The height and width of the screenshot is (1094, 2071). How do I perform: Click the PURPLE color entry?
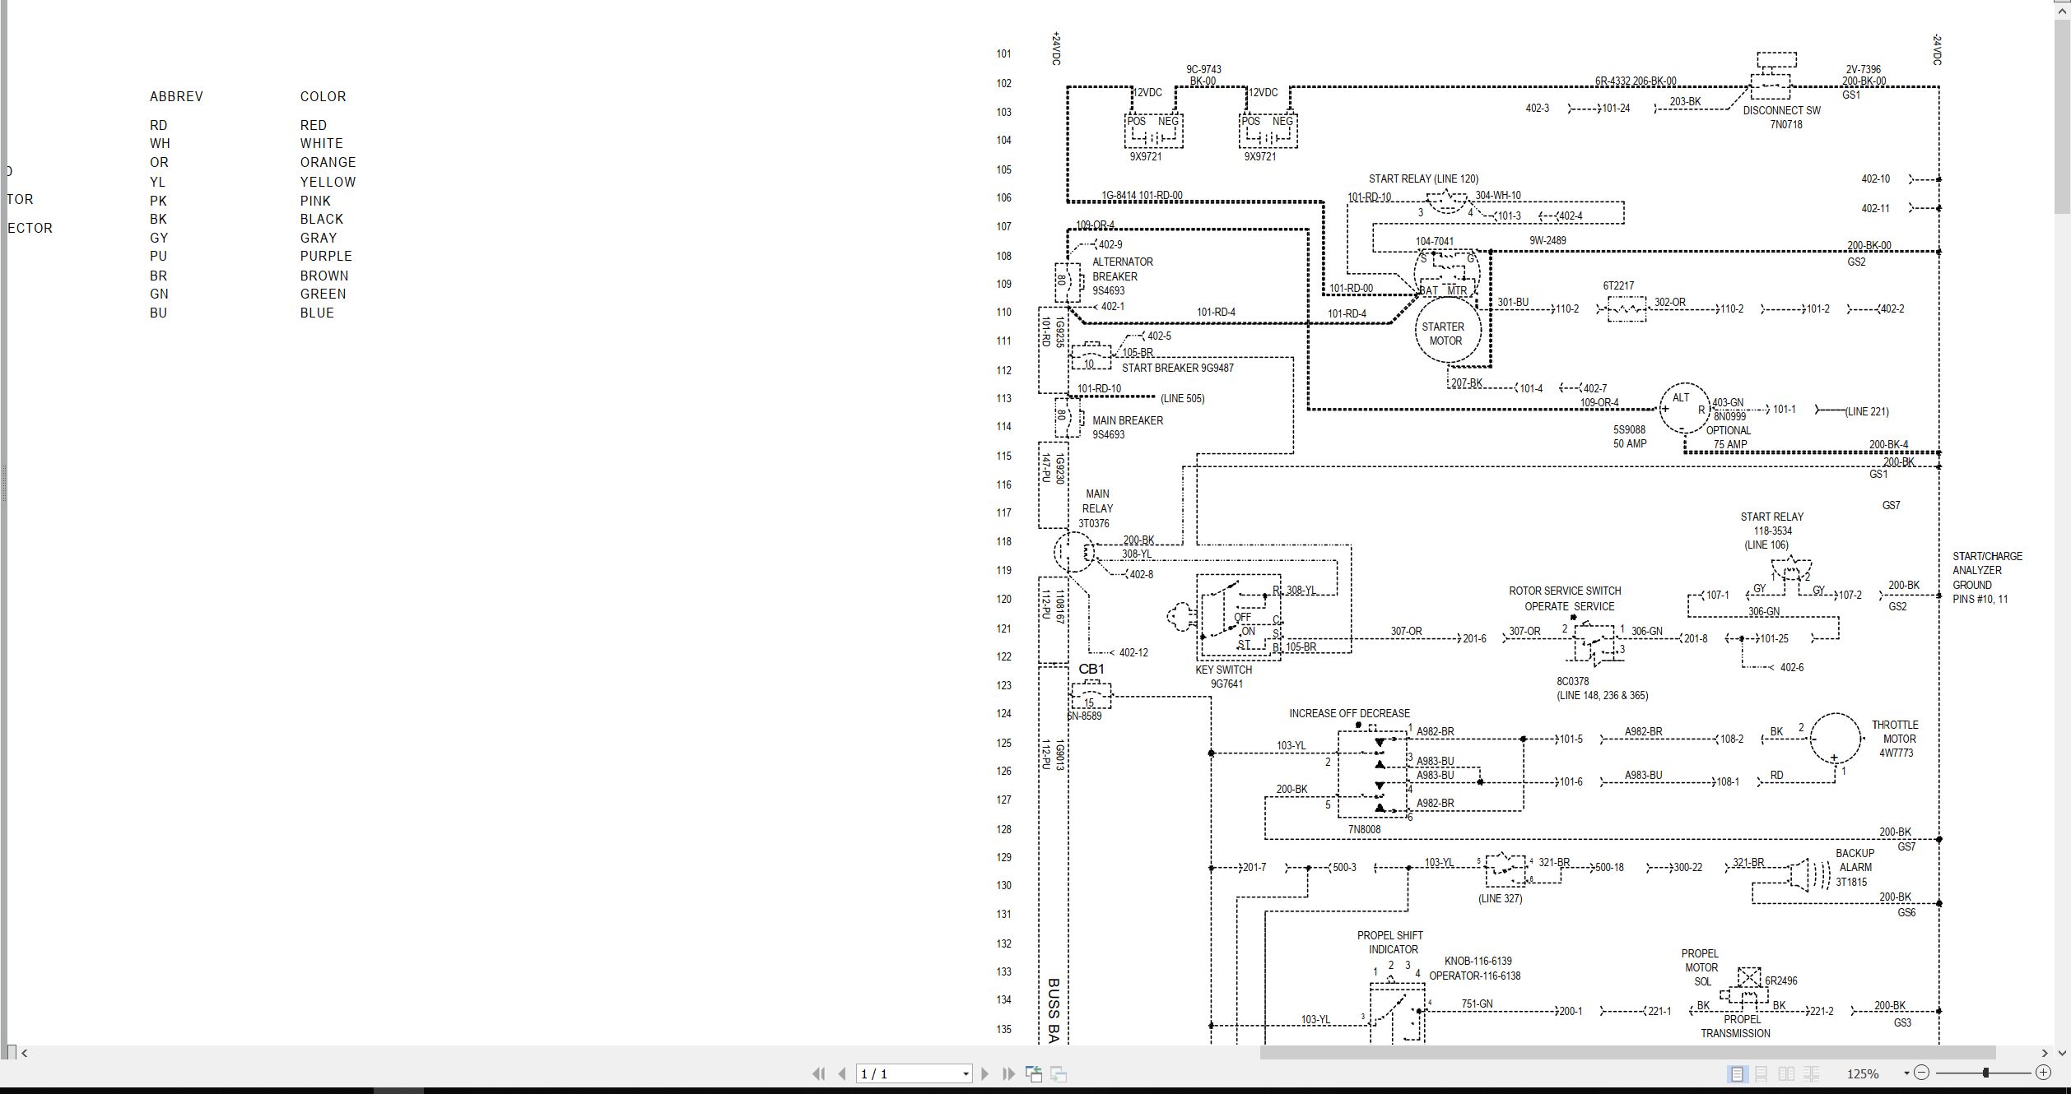pyautogui.click(x=326, y=257)
